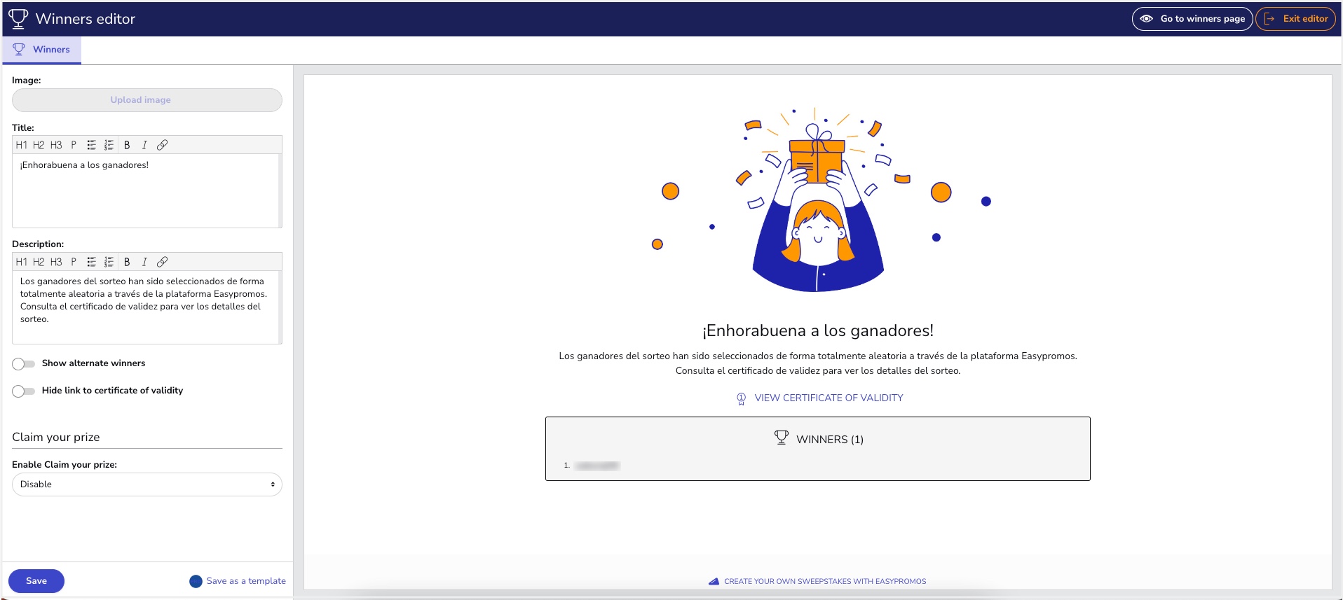Screen dimensions: 1343x600
Task: Select the Winners tab
Action: tap(42, 50)
